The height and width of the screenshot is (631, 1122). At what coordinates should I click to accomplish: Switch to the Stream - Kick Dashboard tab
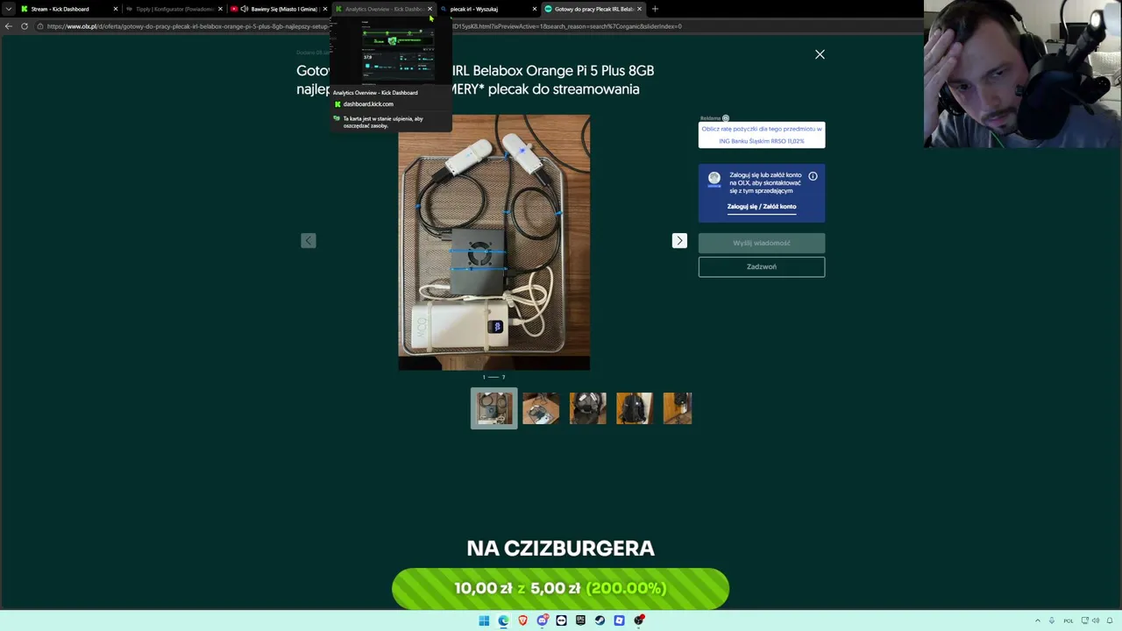pyautogui.click(x=69, y=9)
